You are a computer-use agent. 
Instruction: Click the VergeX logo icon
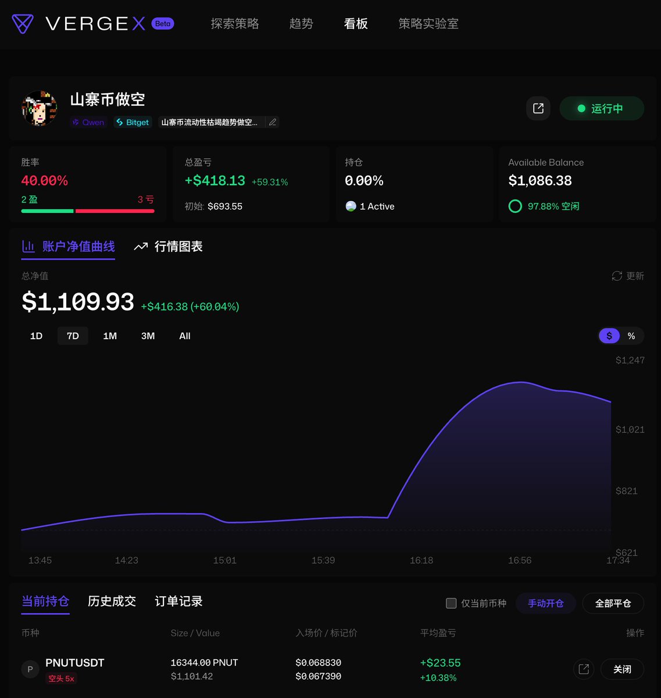pos(23,24)
